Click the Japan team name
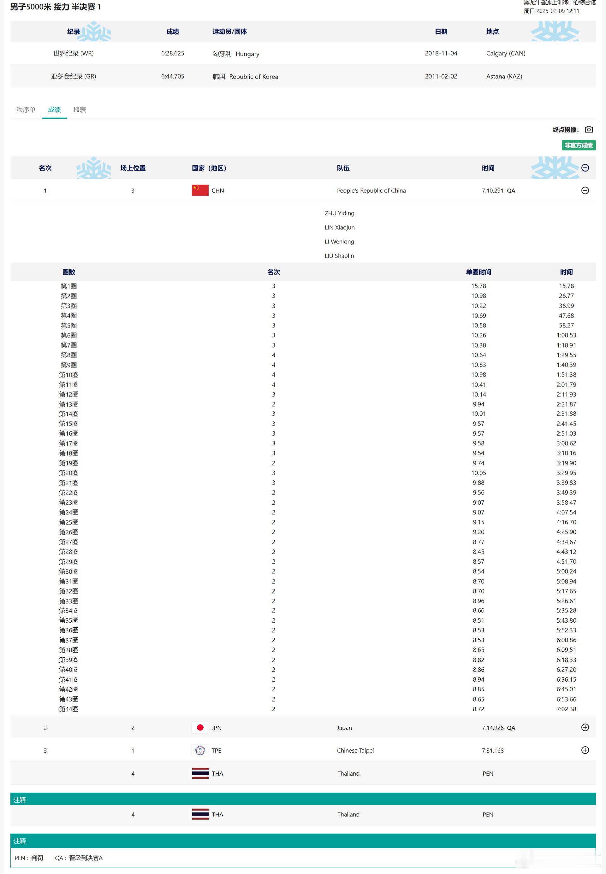The image size is (606, 874). tap(344, 728)
